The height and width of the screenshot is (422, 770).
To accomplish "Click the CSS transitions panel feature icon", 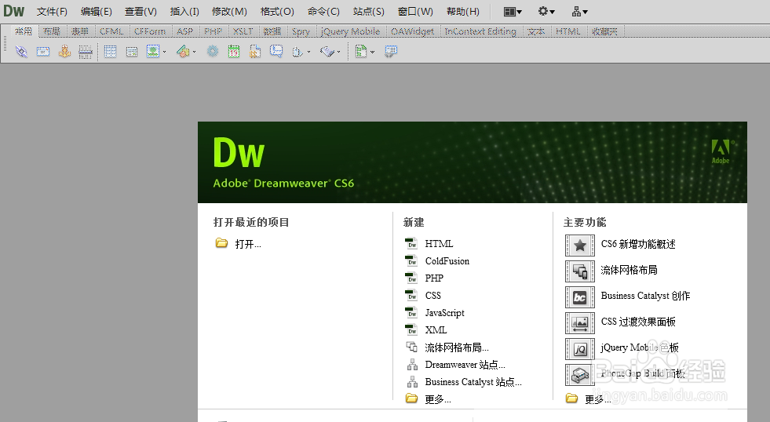I will (x=579, y=323).
